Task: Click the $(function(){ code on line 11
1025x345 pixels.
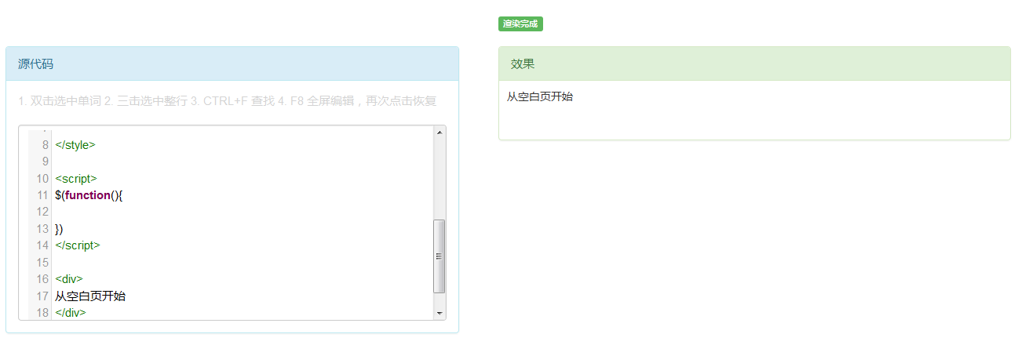Action: (x=89, y=194)
